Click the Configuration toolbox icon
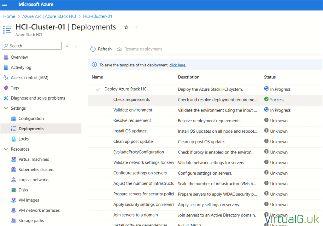The height and width of the screenshot is (226, 323). click(x=14, y=119)
